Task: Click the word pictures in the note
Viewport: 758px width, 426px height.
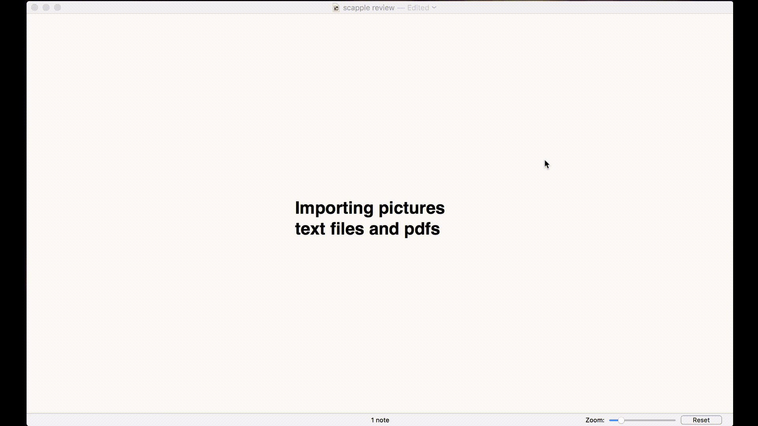Action: coord(411,208)
